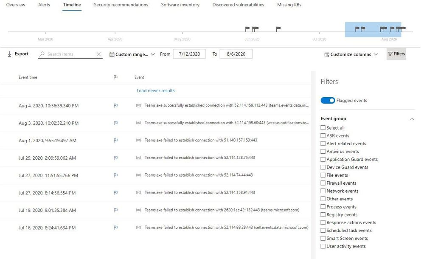Viewport: 424px width, 259px height.
Task: Select the Timeline tab
Action: (x=72, y=5)
